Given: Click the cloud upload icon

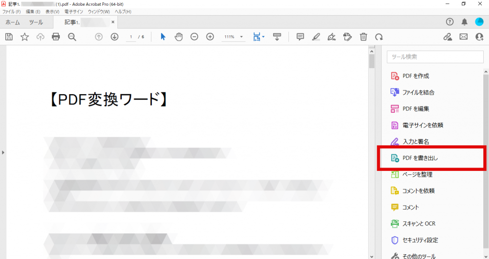Looking at the screenshot, I should point(40,37).
